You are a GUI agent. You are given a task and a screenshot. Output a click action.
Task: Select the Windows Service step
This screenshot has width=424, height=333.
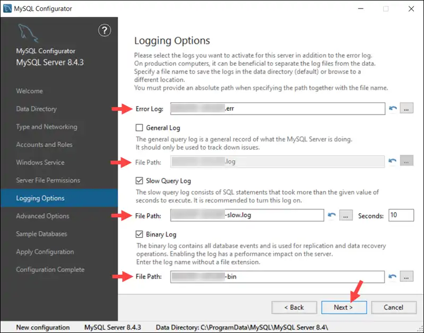click(40, 162)
